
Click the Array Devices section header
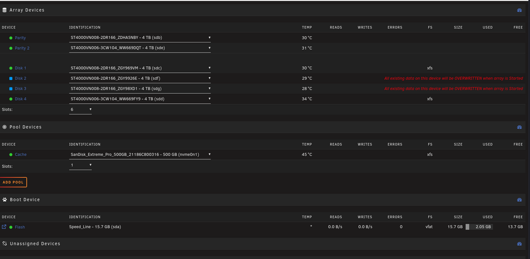tap(263, 10)
